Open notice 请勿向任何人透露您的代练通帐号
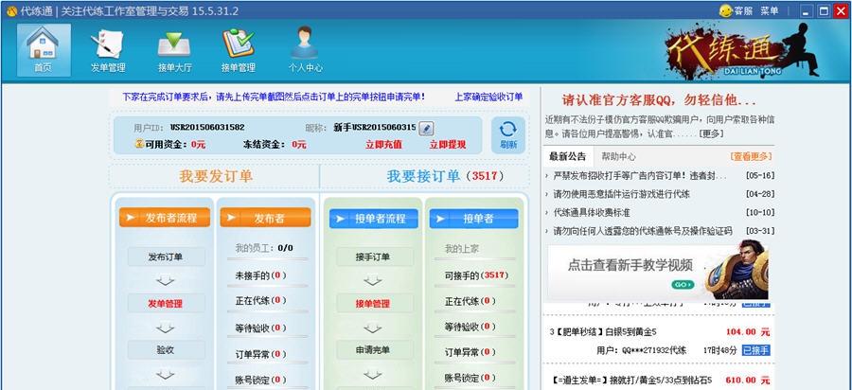 [642, 231]
